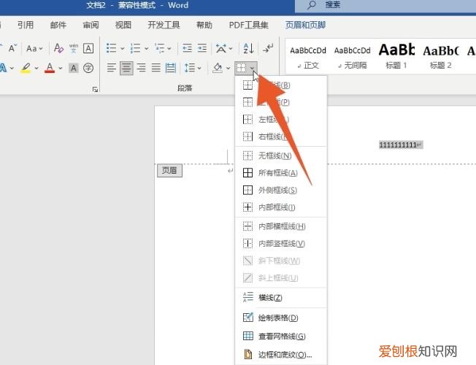Click the bullet list icon
The width and height of the screenshot is (476, 365).
[112, 48]
